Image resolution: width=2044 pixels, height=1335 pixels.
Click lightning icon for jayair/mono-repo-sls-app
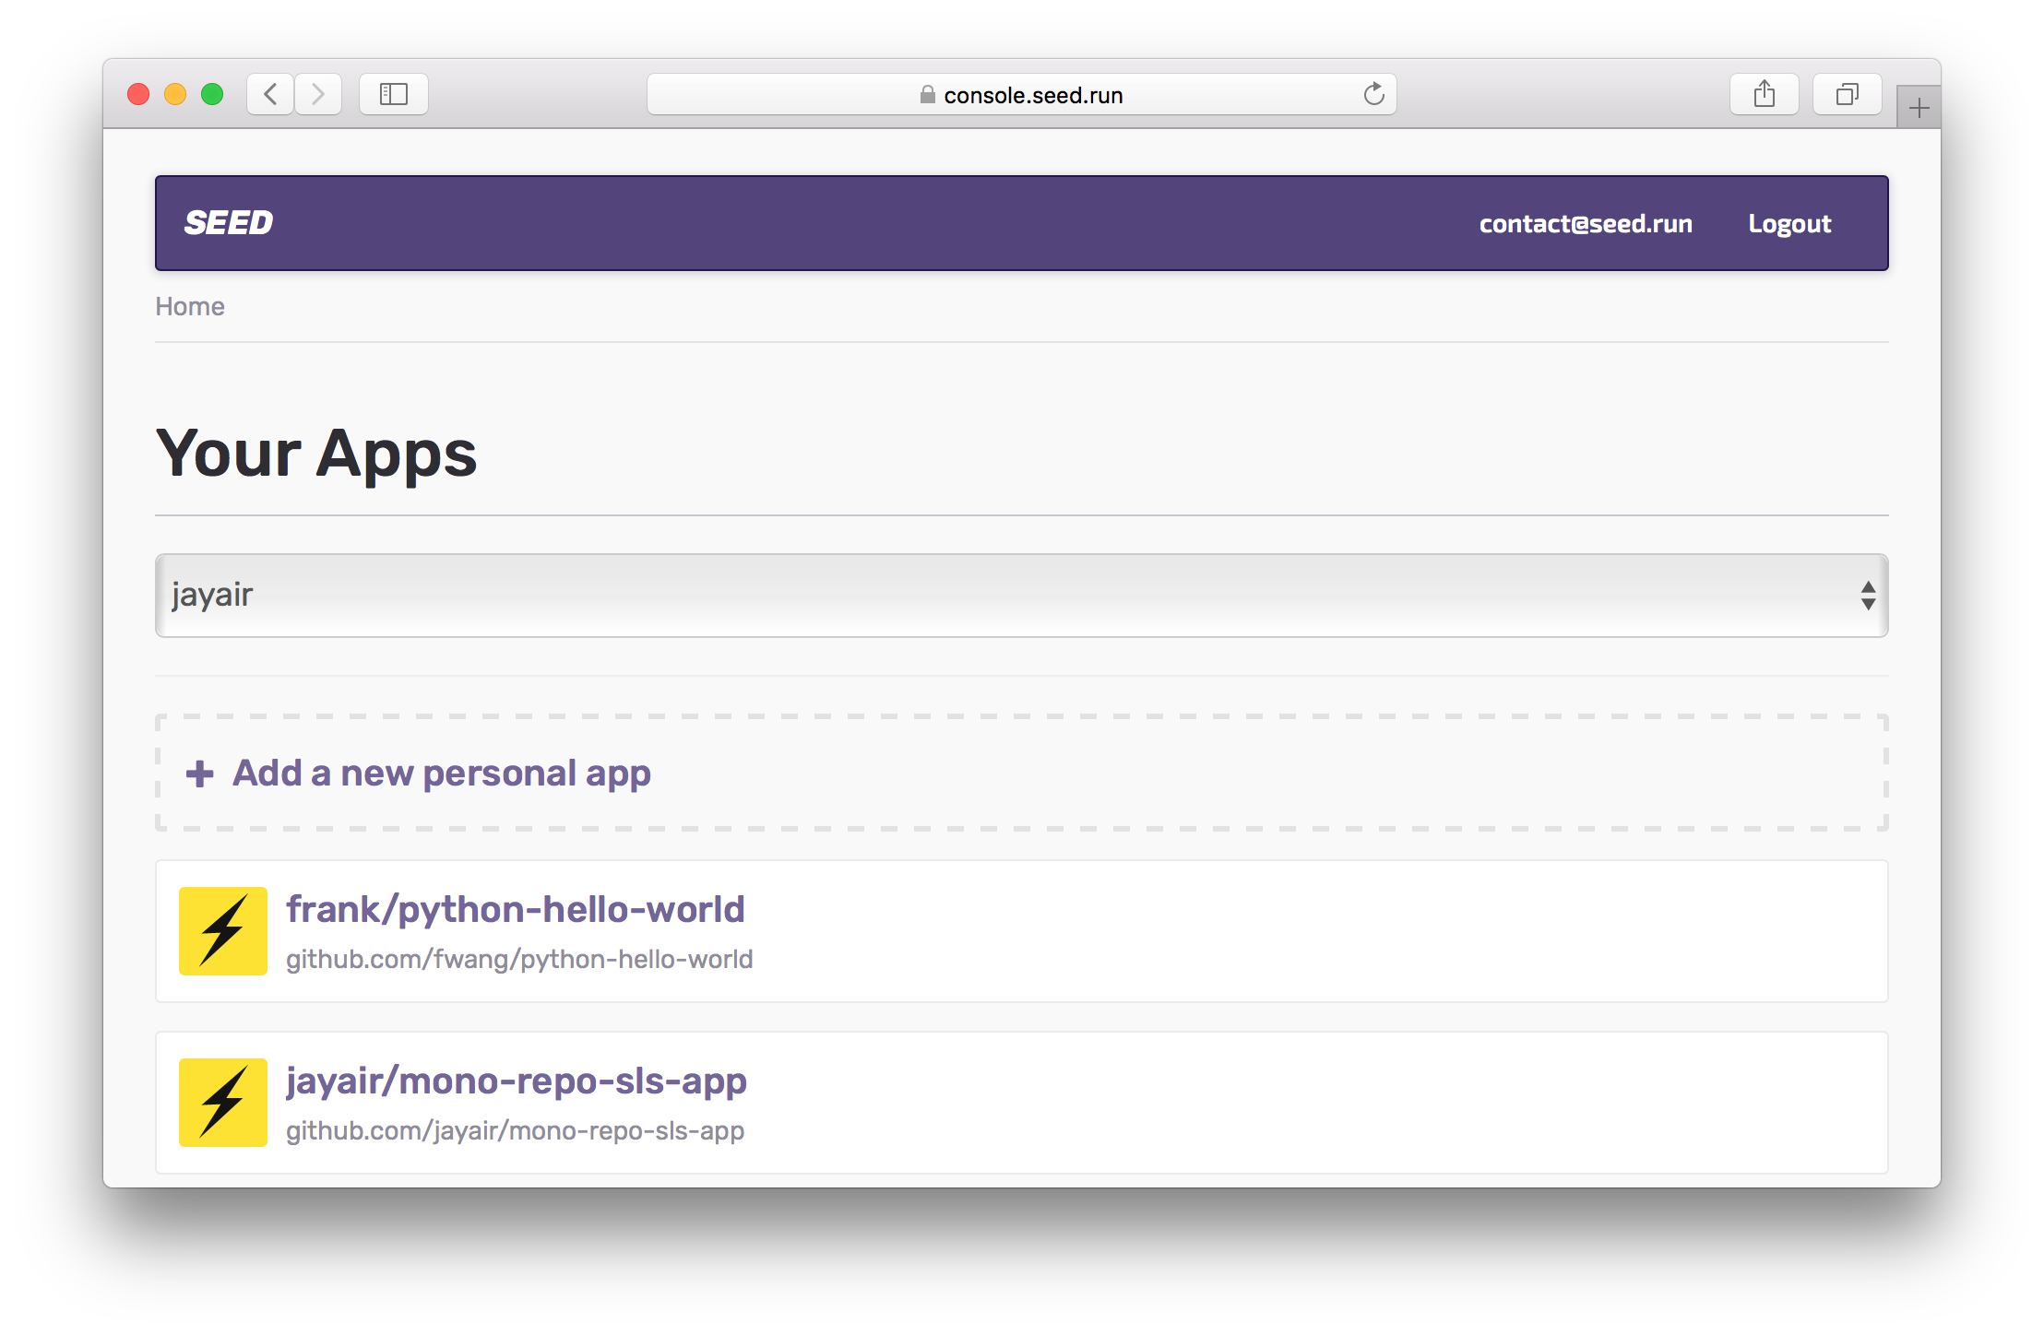tap(222, 1102)
